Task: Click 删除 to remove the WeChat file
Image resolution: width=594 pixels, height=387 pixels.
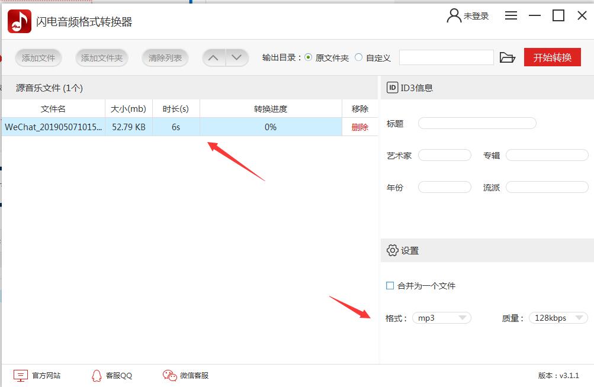Action: 359,127
